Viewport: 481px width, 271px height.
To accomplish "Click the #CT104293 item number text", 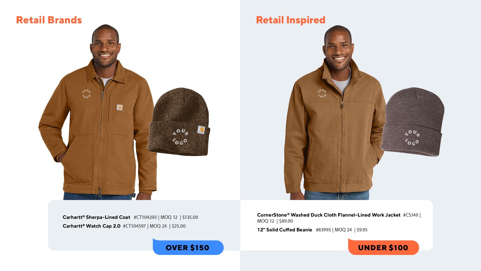I will pyautogui.click(x=145, y=217).
